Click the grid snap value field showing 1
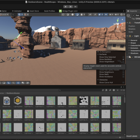The image size is (140, 140). tap(14, 15)
